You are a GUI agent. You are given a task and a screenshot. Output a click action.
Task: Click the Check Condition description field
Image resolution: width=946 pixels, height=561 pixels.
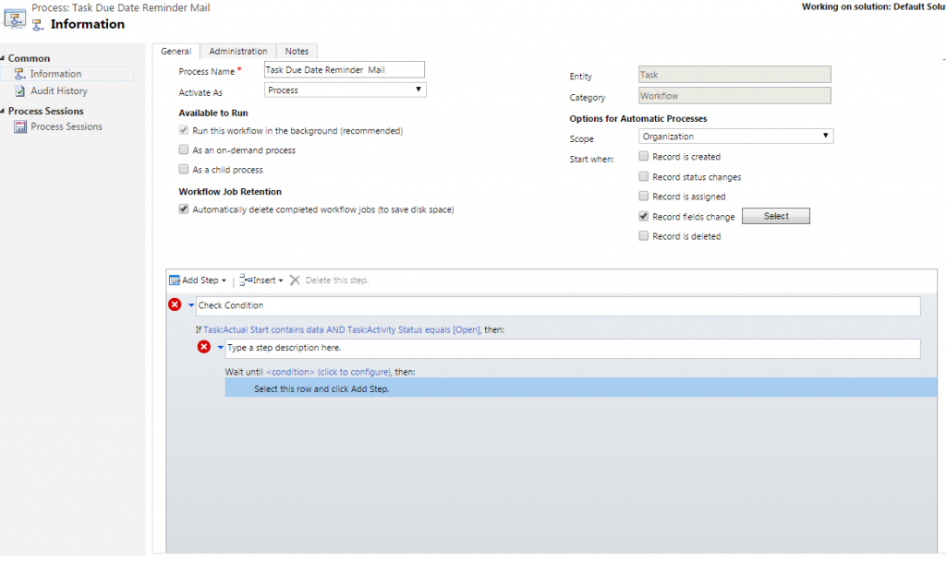558,305
